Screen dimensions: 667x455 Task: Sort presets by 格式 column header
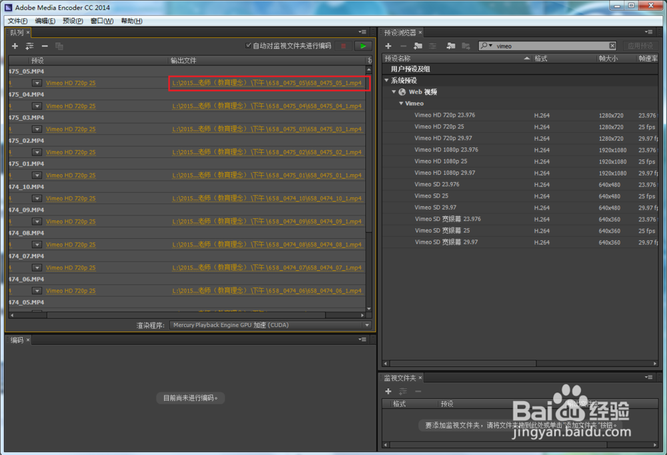(x=565, y=58)
